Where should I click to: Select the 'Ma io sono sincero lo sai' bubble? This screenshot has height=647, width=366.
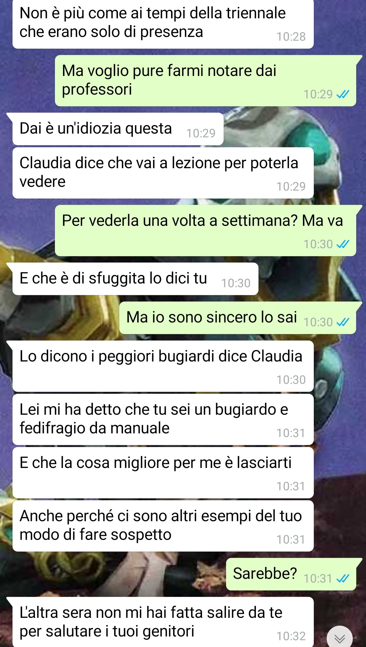pos(238,318)
